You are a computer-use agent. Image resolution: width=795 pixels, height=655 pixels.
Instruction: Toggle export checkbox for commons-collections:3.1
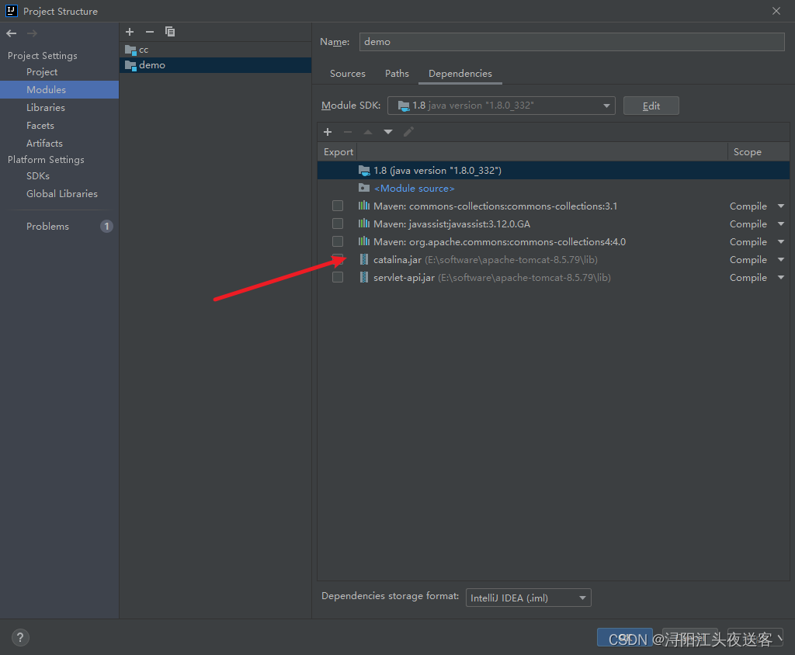(338, 206)
